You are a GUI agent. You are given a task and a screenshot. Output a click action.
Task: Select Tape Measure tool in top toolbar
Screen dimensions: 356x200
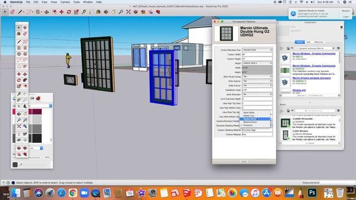[84, 12]
